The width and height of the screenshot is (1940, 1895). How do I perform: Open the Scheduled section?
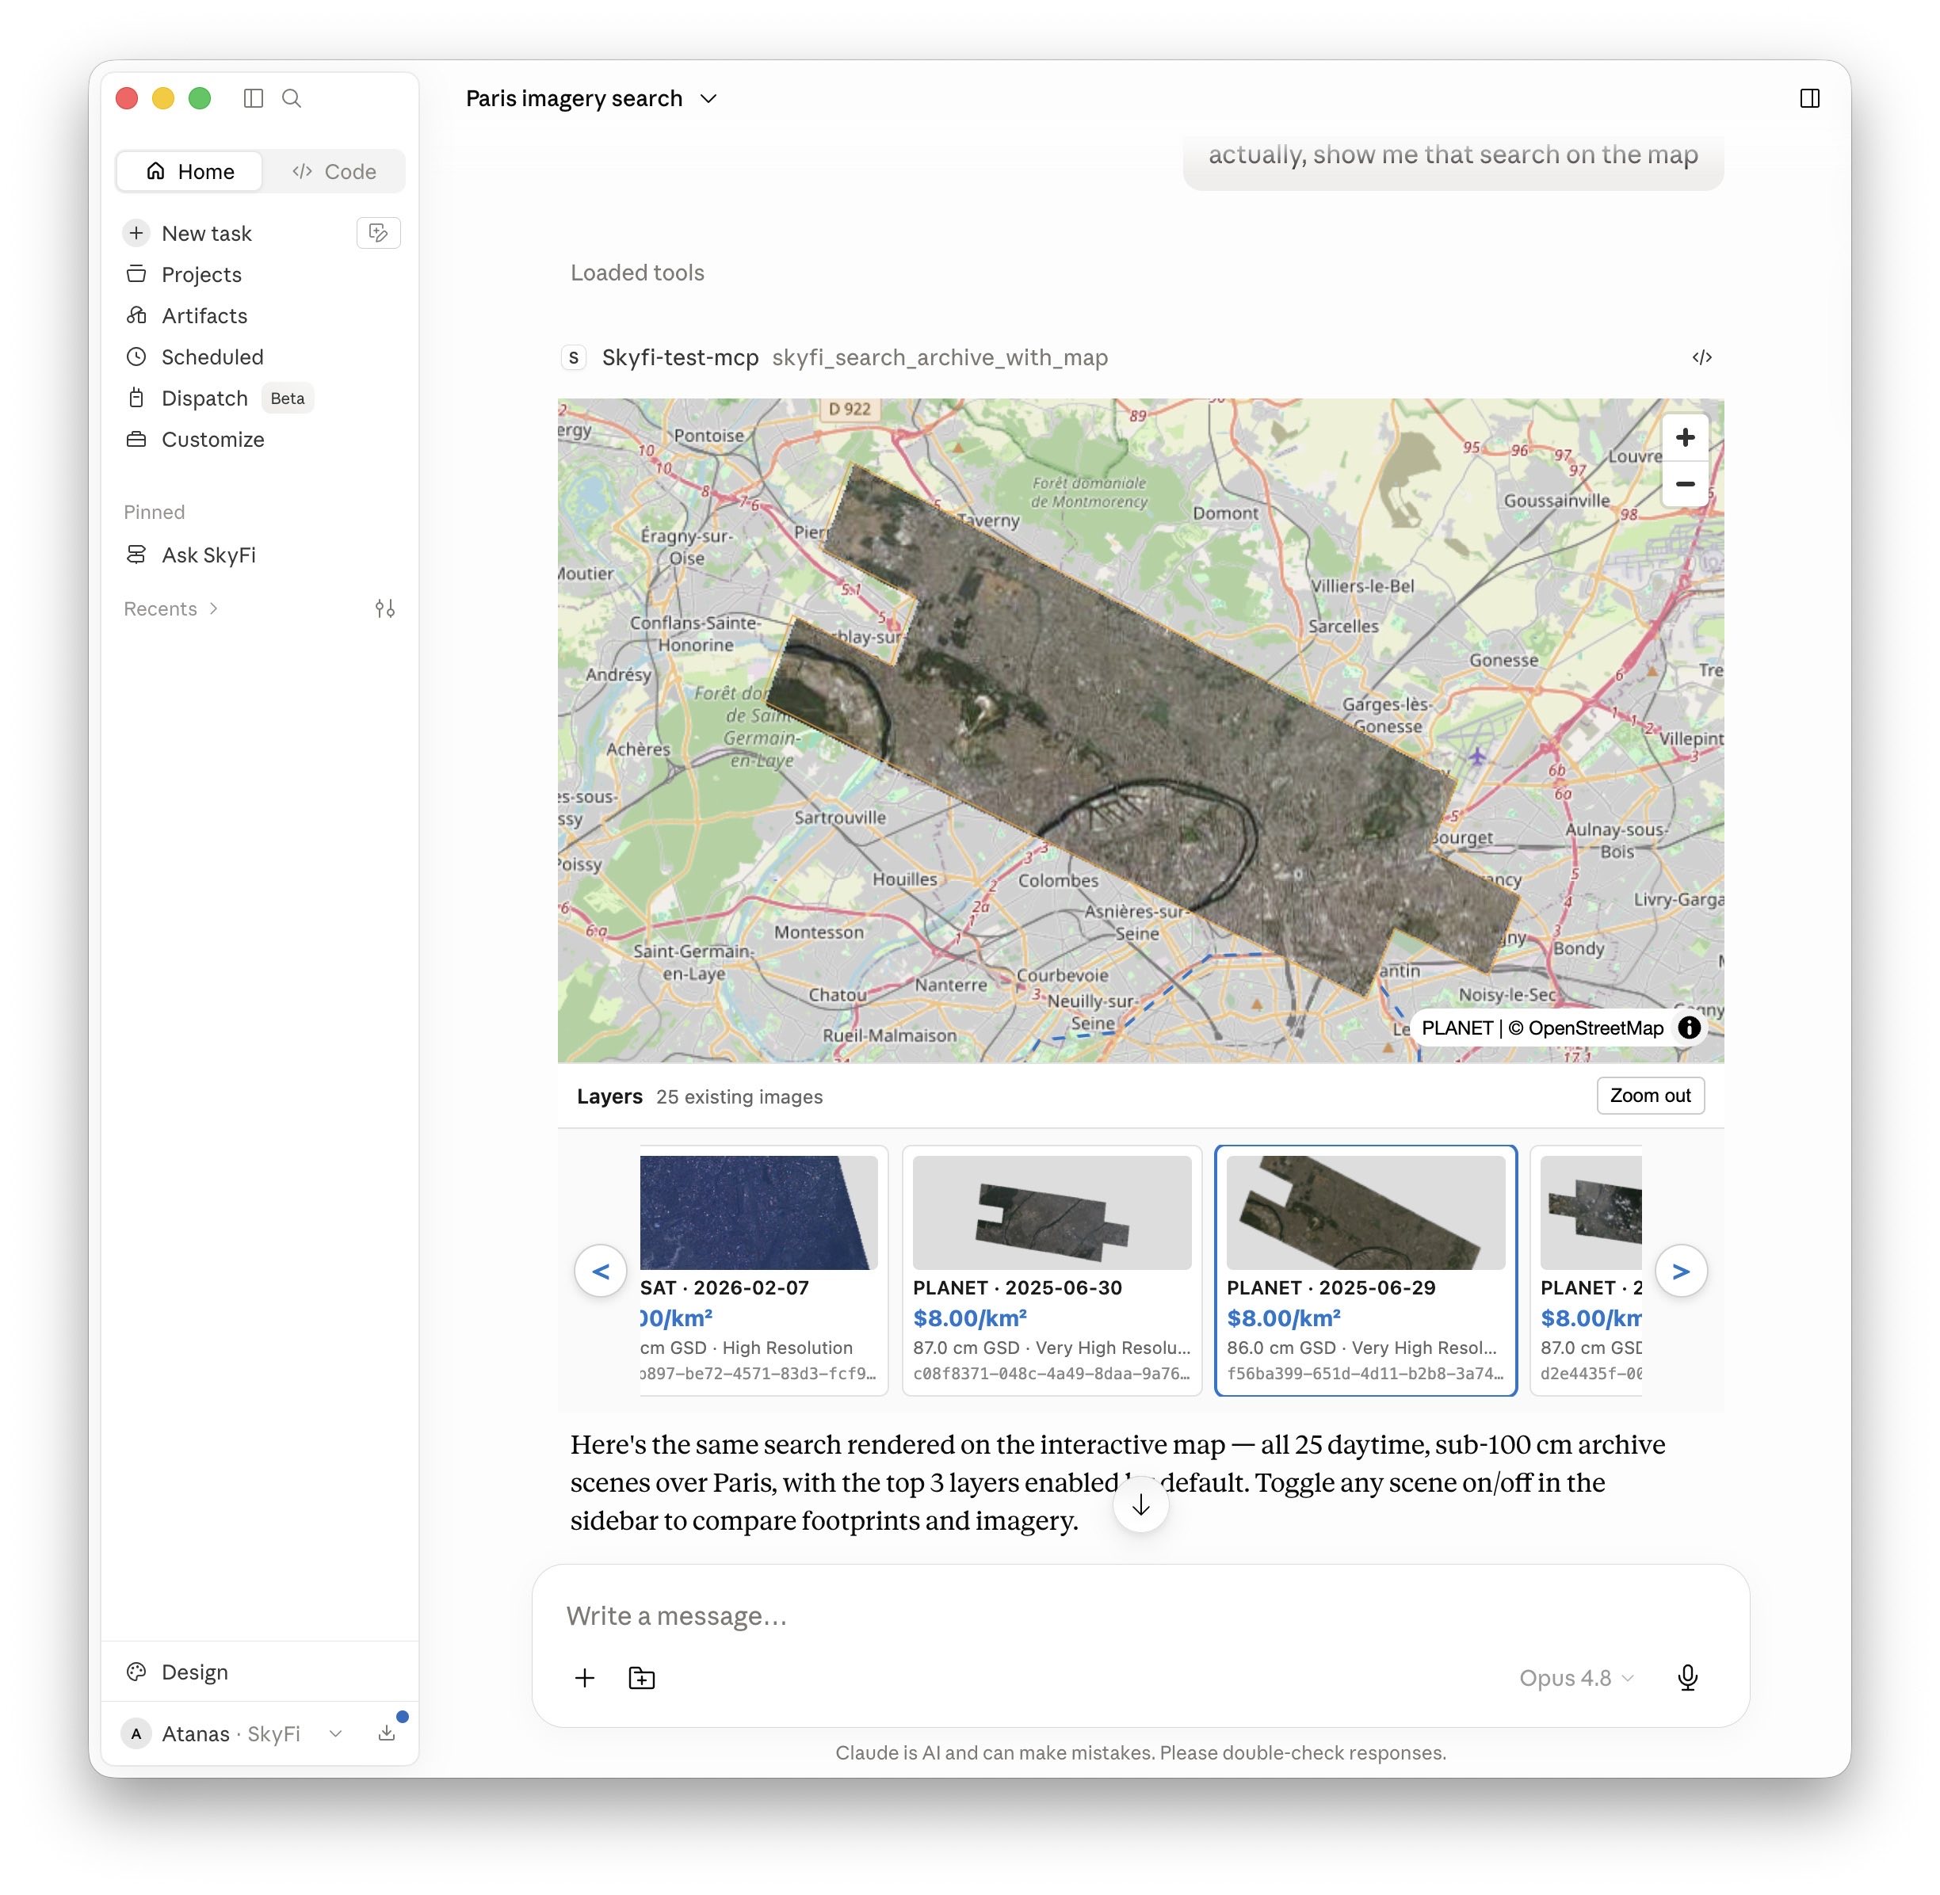[260, 357]
